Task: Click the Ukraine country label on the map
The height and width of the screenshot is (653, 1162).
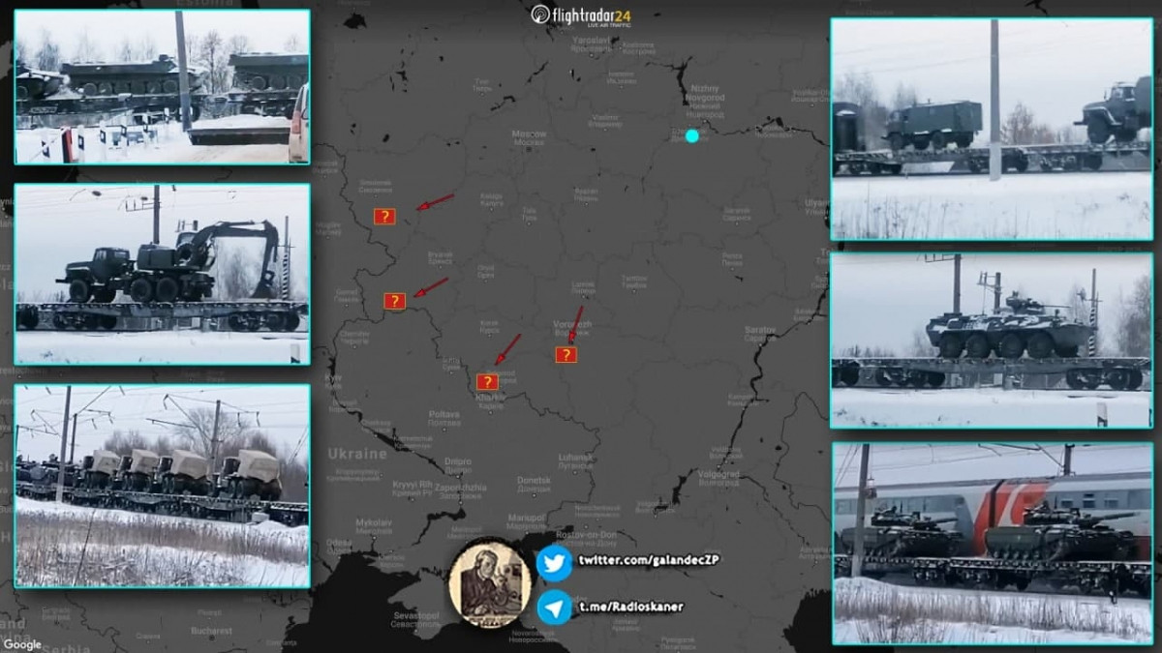Action: [357, 453]
